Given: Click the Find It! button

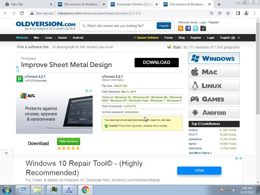Looking at the screenshot, I should (x=164, y=26).
